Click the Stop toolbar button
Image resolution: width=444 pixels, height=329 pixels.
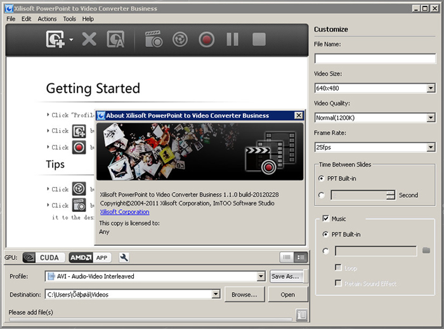point(259,39)
